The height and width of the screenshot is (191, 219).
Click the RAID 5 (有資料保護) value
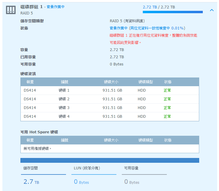point(127,21)
